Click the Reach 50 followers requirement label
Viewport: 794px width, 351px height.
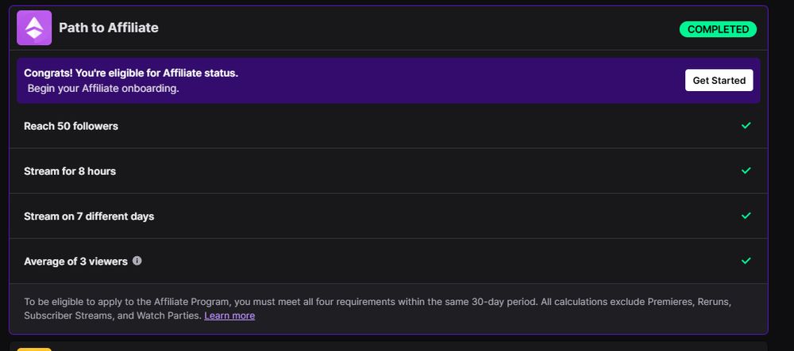pos(71,126)
